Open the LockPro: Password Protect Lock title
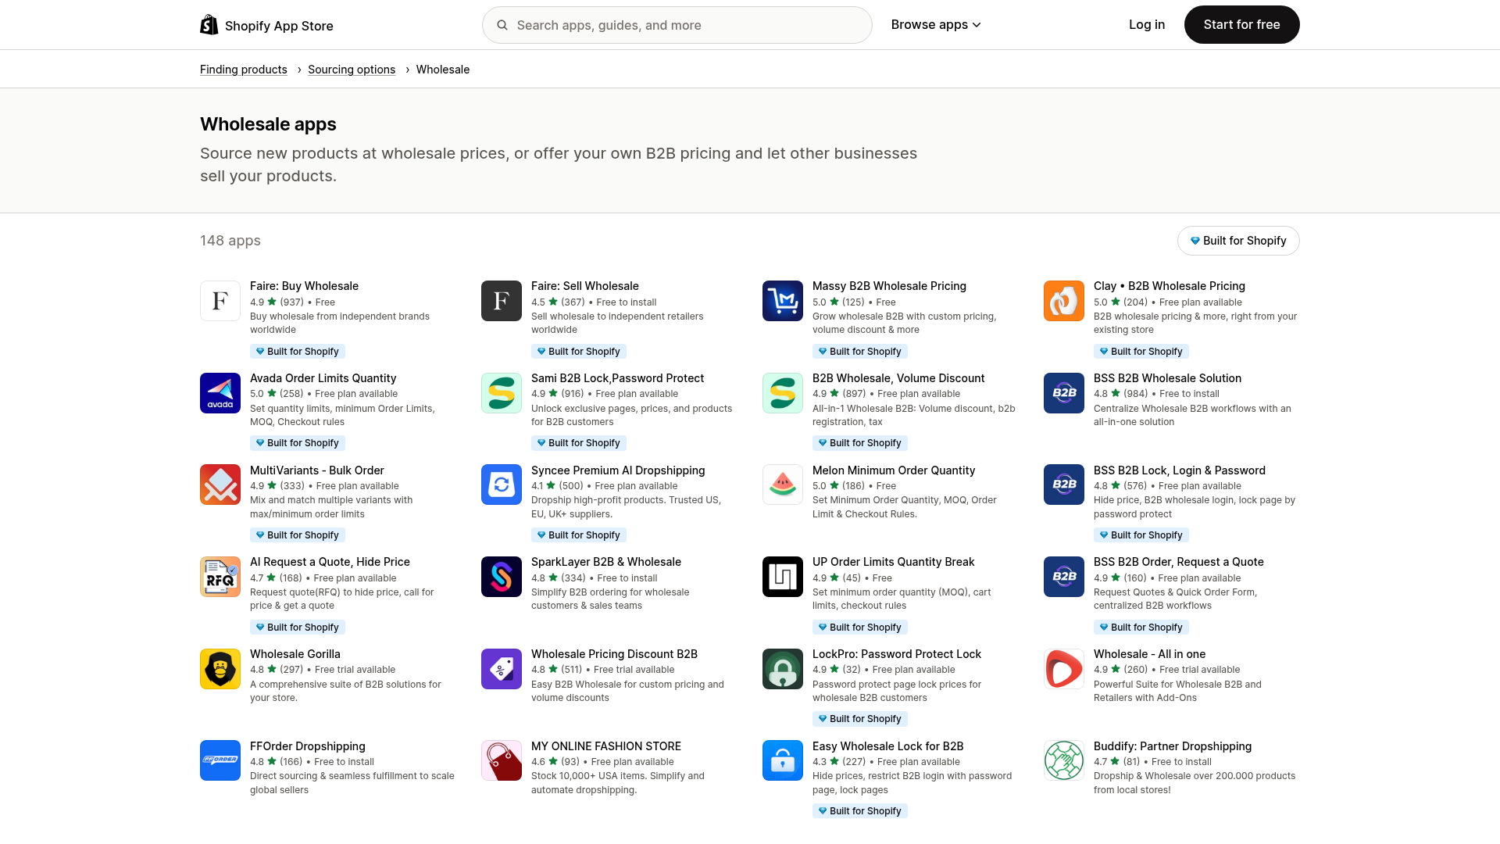The height and width of the screenshot is (844, 1500). 897,654
